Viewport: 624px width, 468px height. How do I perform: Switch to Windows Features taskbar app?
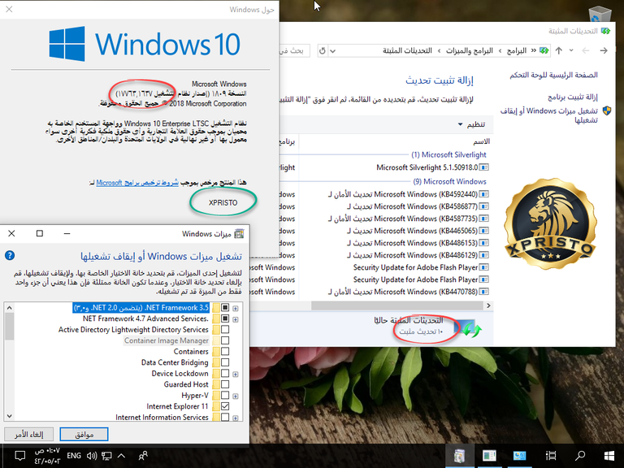[459, 456]
